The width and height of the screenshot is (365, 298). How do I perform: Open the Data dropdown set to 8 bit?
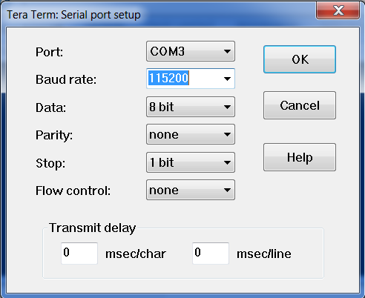[191, 107]
